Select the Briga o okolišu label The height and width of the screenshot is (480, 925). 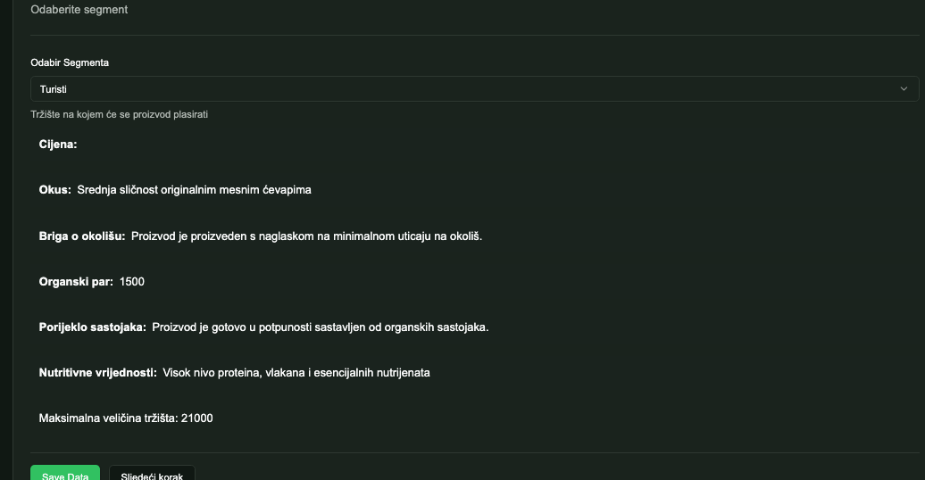pos(82,236)
